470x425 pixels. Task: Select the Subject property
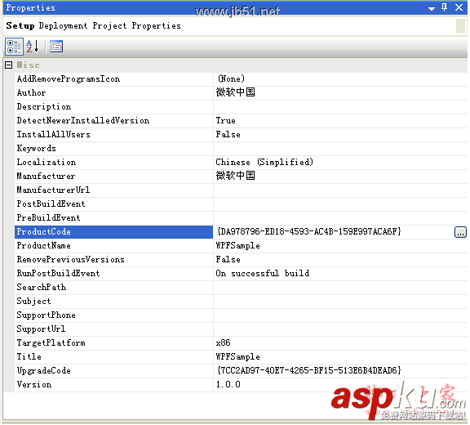(114, 302)
